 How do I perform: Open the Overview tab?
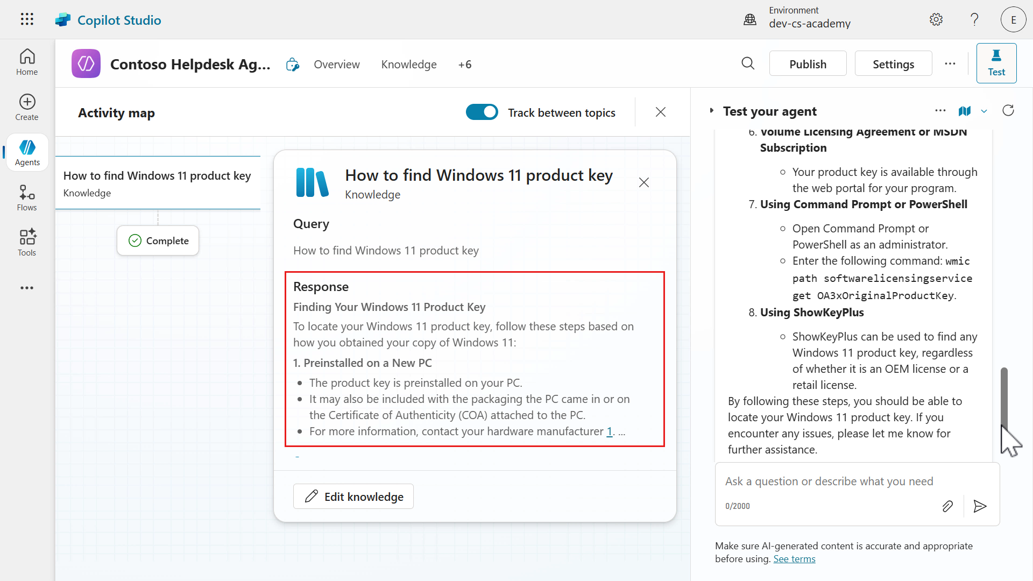(x=337, y=65)
